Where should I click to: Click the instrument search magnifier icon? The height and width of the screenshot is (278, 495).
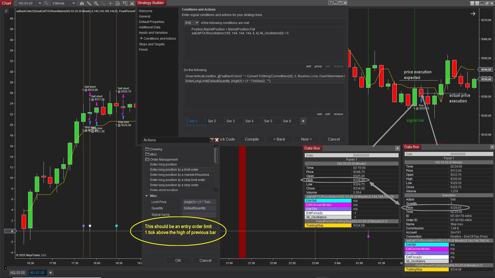[x=46, y=3]
